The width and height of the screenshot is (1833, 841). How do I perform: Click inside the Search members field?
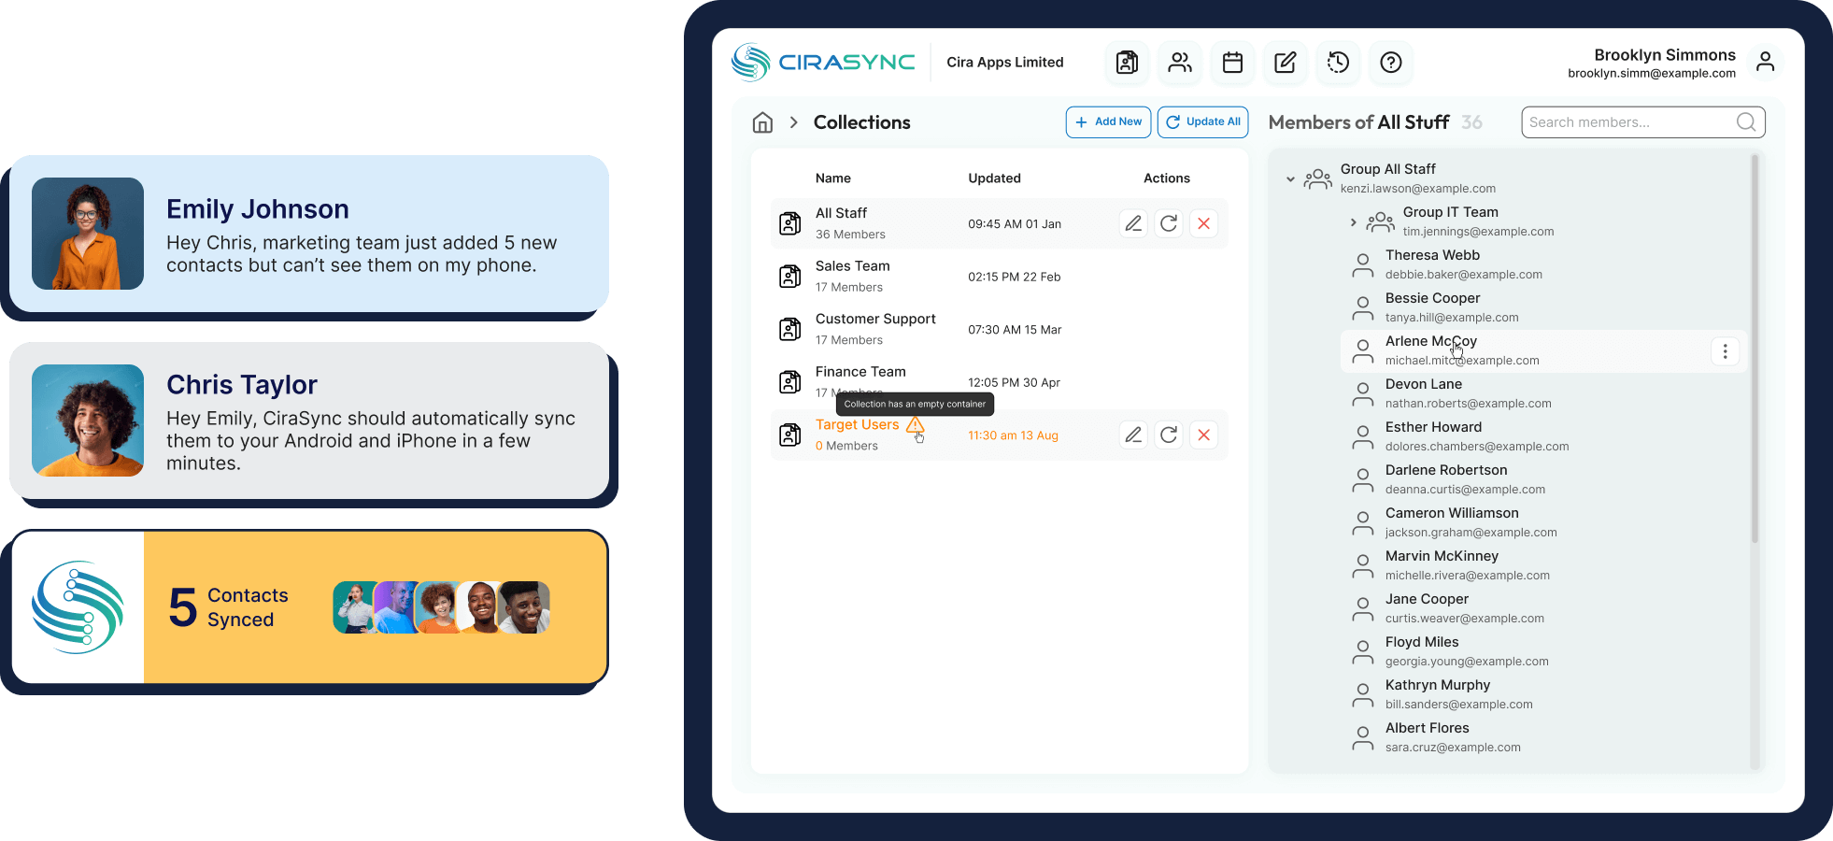pos(1626,121)
